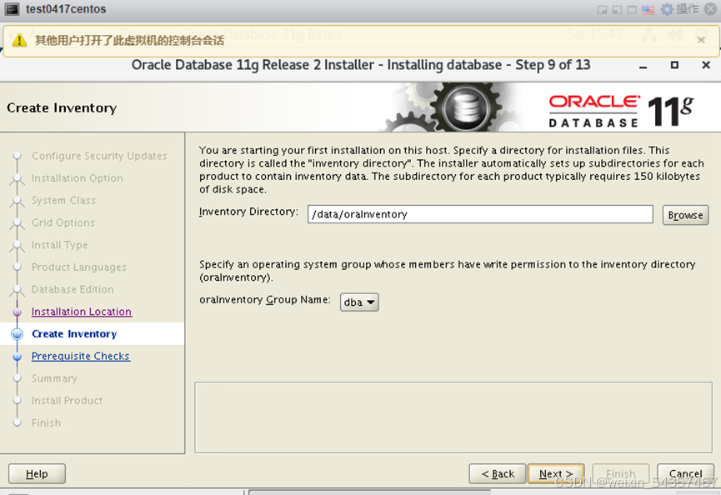
Task: Expand the oraInventory Group Name dropdown
Action: coord(359,302)
